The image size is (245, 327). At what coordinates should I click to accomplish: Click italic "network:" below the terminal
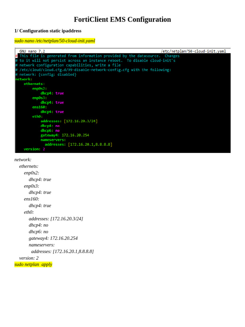point(23,160)
